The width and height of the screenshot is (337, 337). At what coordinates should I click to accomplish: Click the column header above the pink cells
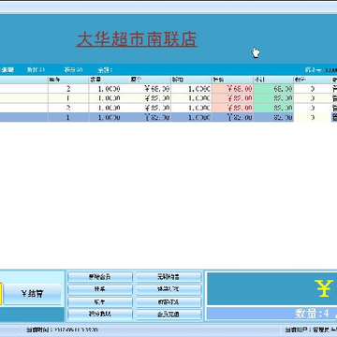click(x=232, y=80)
